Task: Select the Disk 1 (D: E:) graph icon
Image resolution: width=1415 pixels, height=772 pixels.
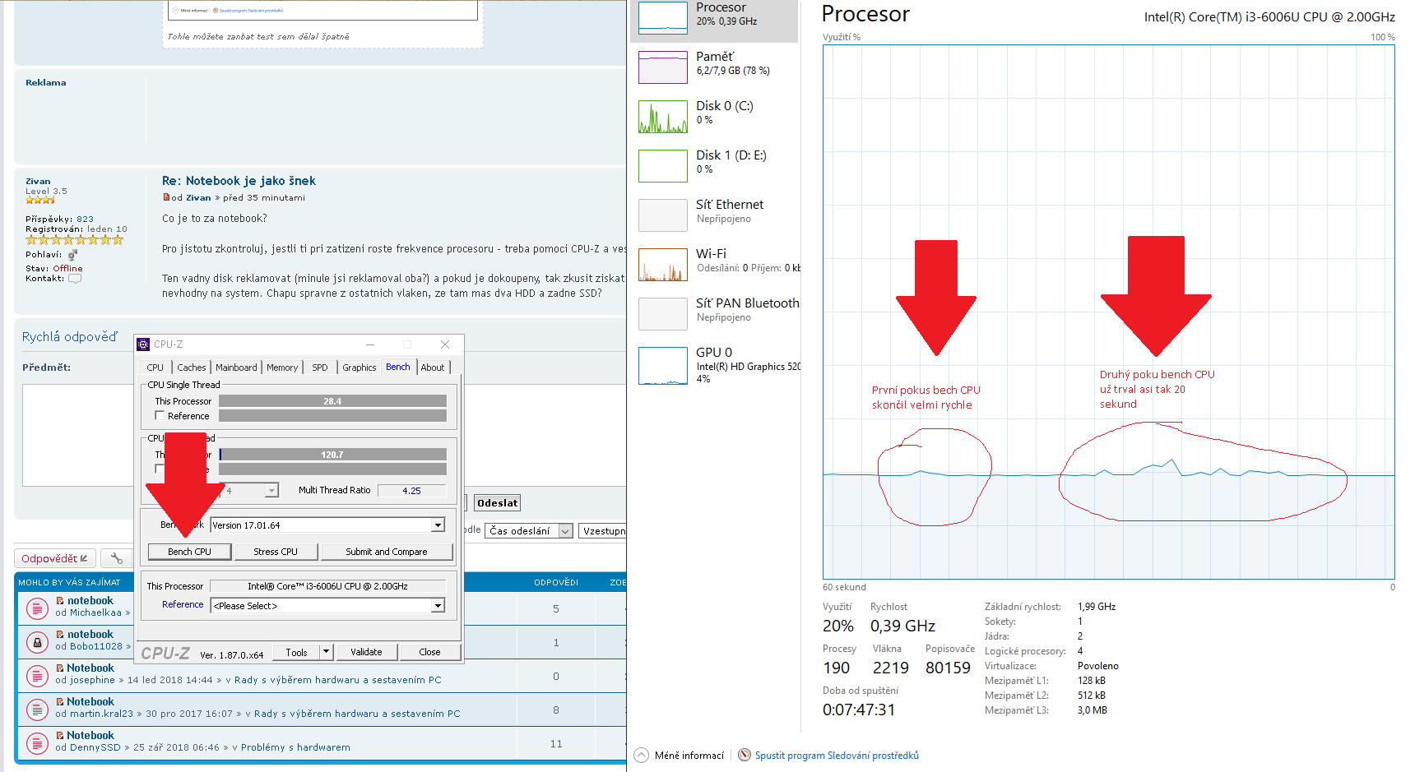Action: click(x=663, y=166)
